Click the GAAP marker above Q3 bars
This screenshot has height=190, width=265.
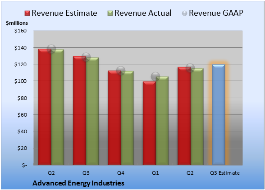tap(86, 57)
